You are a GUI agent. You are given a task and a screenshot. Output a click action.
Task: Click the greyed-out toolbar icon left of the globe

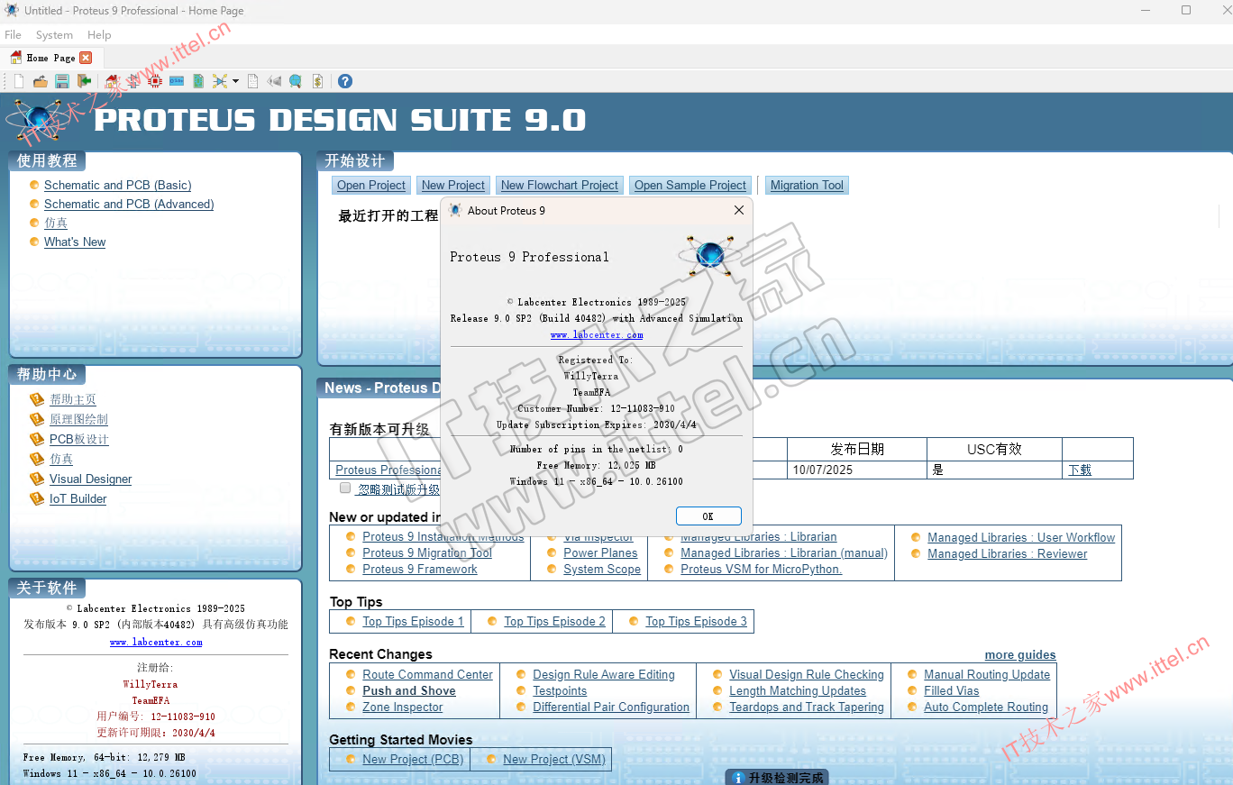pos(274,81)
